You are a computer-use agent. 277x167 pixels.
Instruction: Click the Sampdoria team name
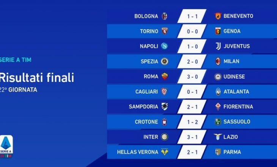[143, 107]
